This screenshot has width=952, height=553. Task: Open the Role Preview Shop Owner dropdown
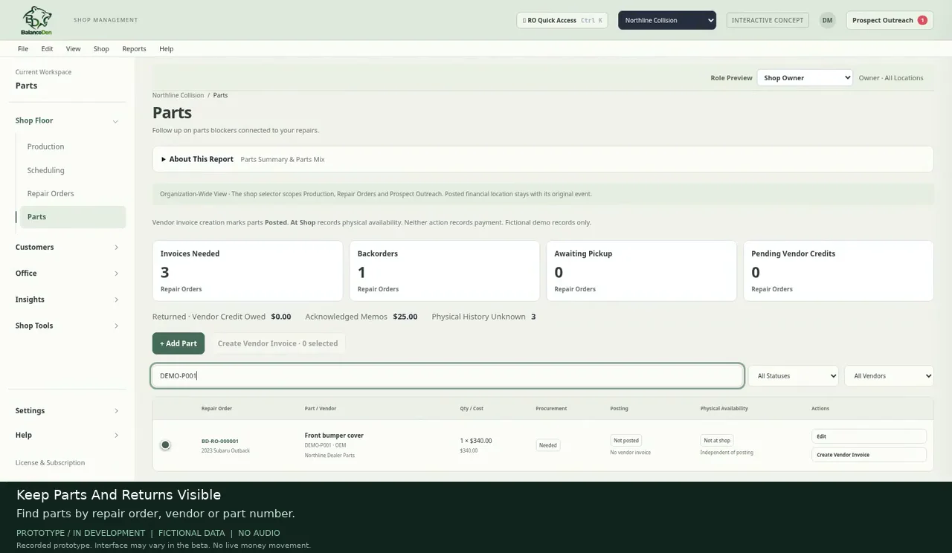tap(805, 77)
